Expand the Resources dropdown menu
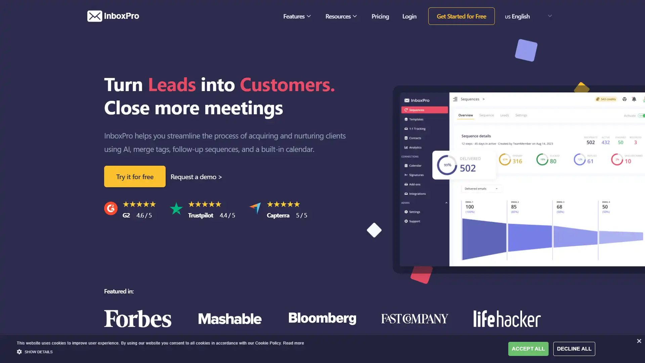The height and width of the screenshot is (363, 645). coord(341,16)
